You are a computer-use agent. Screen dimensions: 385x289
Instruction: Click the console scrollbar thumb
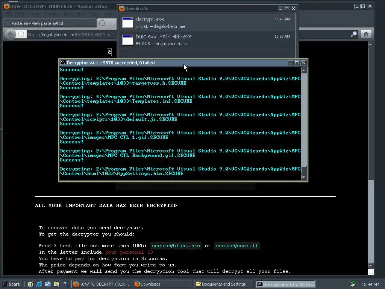pyautogui.click(x=304, y=170)
